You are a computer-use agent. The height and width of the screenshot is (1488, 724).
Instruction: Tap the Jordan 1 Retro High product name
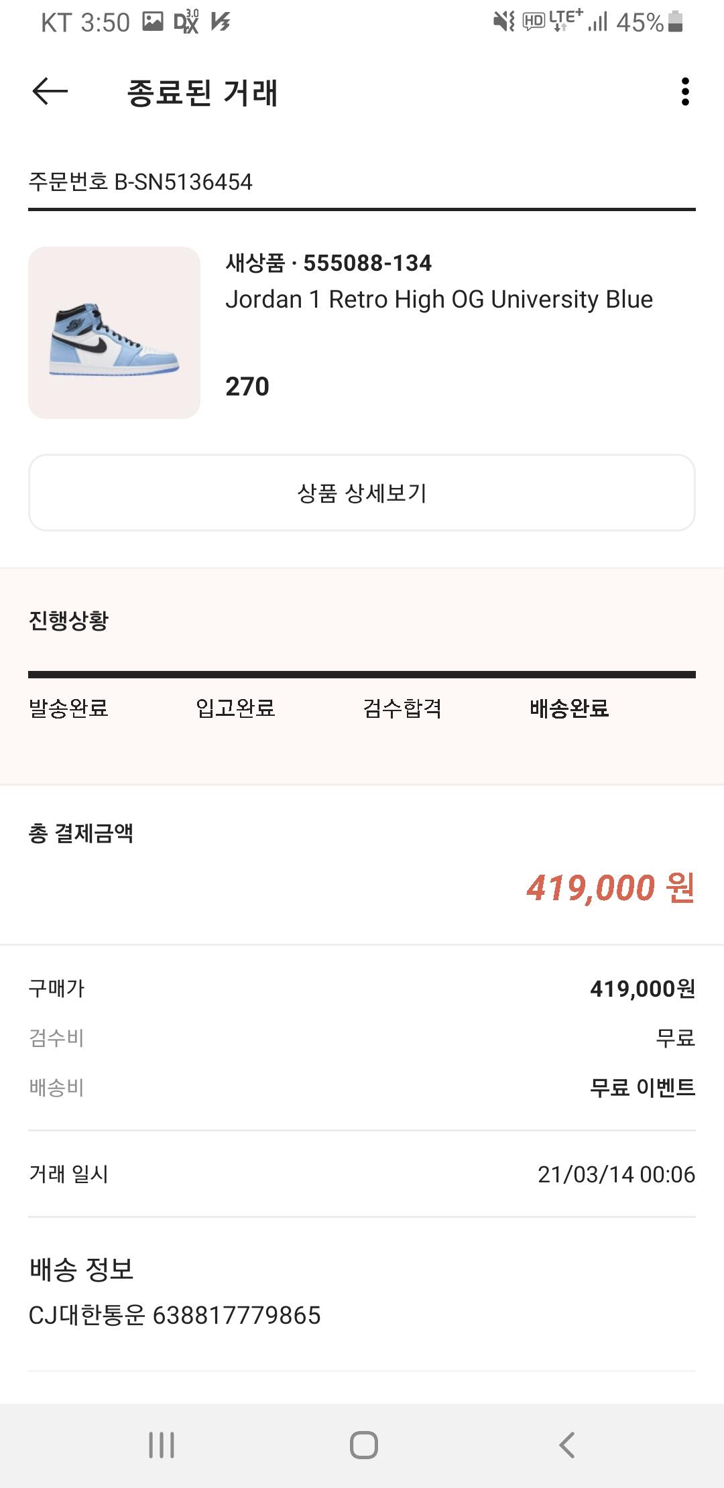[x=439, y=299]
